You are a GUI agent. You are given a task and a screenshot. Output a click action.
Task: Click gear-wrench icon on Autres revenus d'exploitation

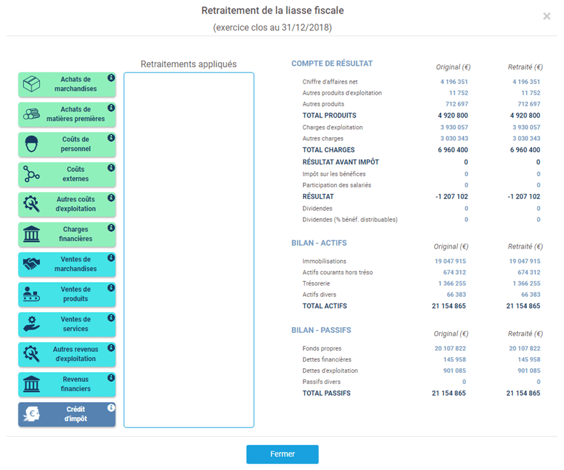click(31, 354)
